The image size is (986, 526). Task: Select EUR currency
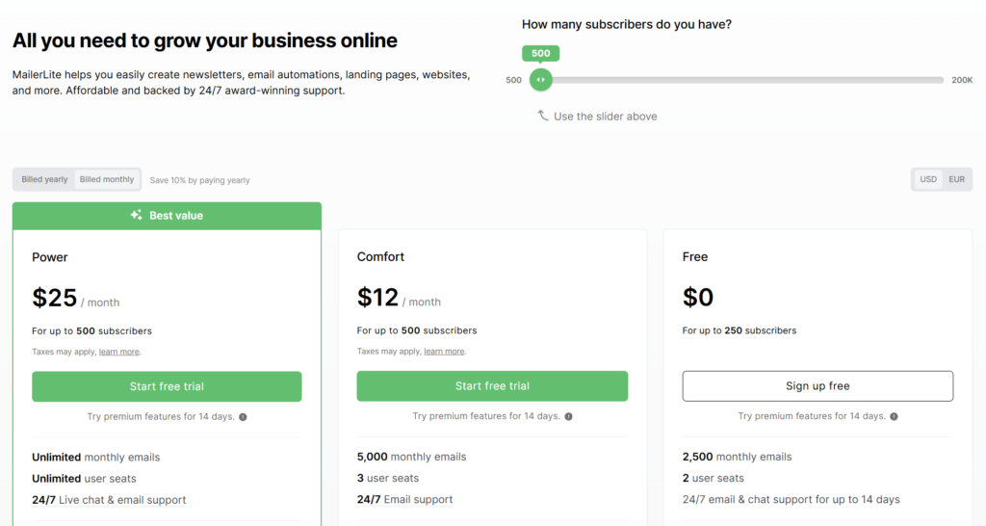(x=956, y=179)
